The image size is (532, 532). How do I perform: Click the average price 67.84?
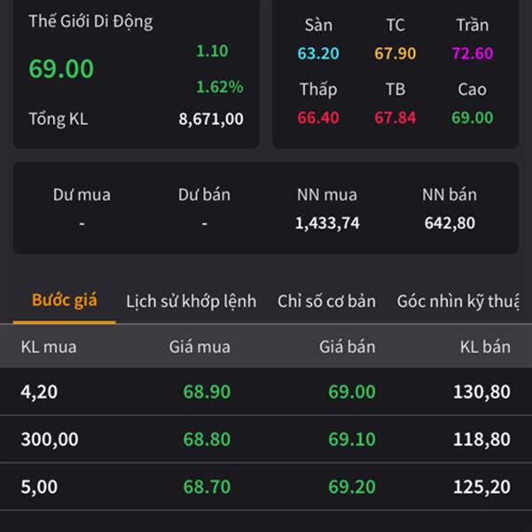395,118
